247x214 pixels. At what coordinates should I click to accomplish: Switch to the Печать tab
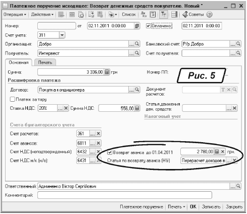point(45,62)
